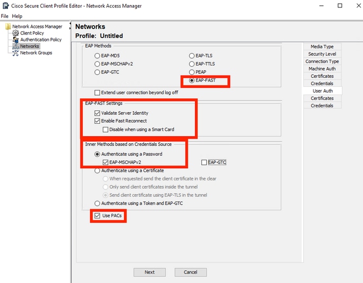The height and width of the screenshot is (283, 363).
Task: Maximize the Profile Editor window
Action: coord(340,5)
